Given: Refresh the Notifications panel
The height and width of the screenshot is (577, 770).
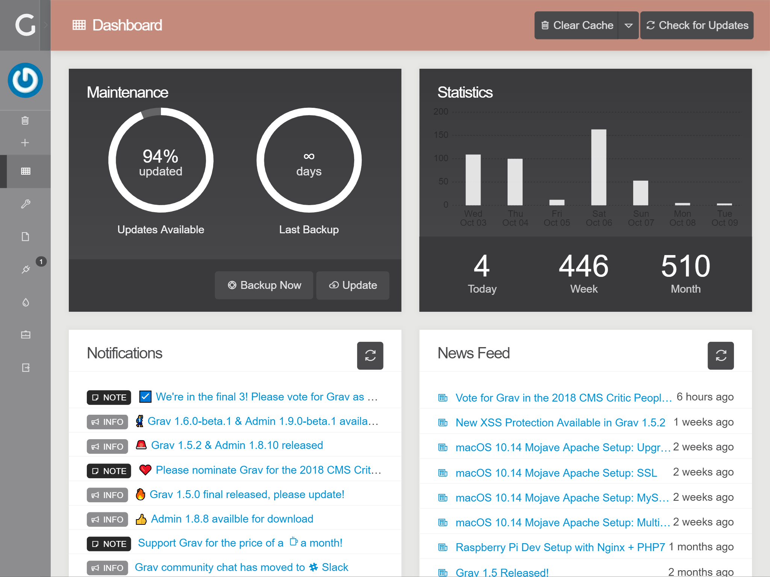Looking at the screenshot, I should [x=370, y=355].
